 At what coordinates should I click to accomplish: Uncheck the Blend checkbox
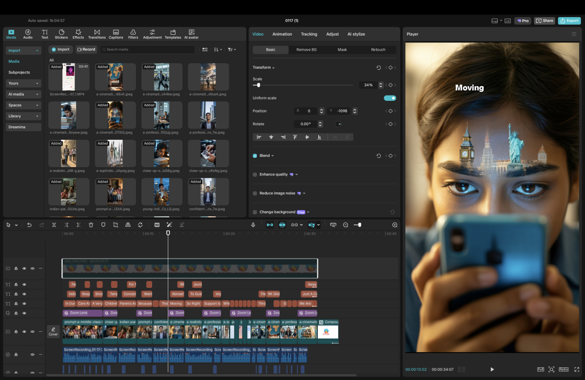click(255, 156)
